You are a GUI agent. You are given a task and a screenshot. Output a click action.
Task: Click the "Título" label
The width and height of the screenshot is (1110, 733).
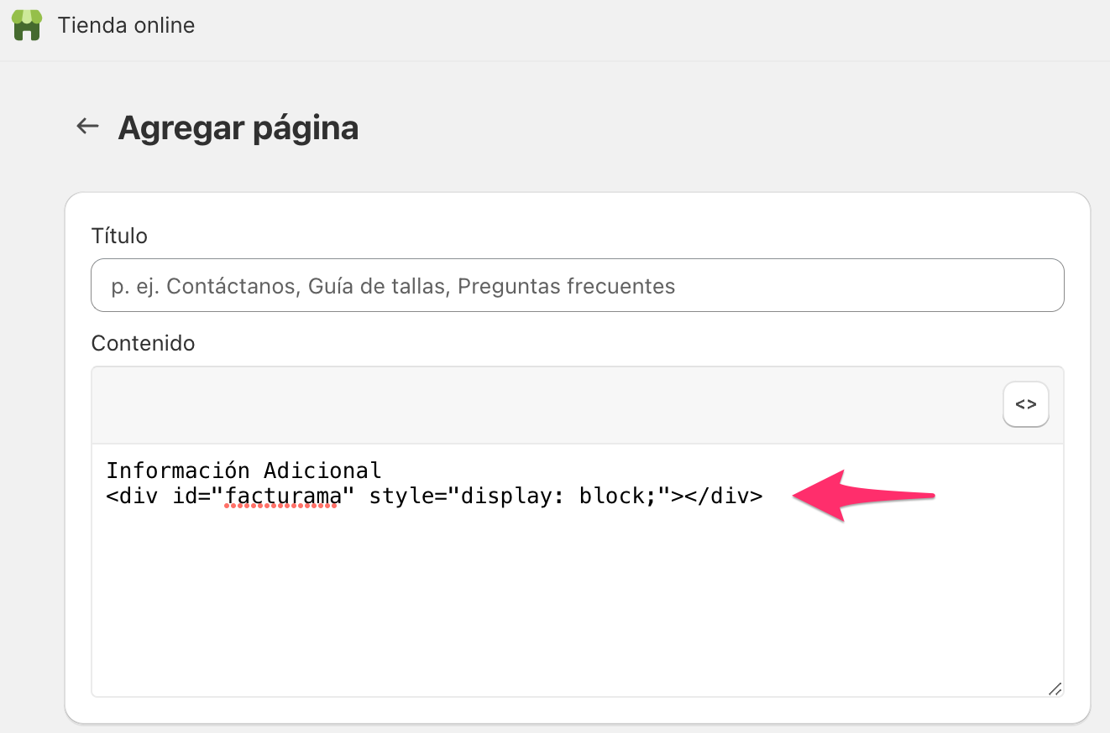point(119,236)
